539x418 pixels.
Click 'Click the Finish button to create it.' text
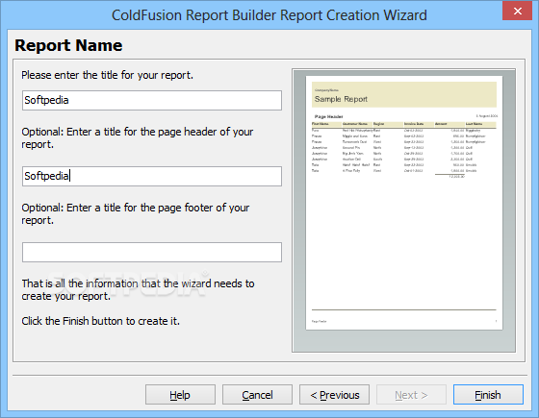click(x=100, y=321)
